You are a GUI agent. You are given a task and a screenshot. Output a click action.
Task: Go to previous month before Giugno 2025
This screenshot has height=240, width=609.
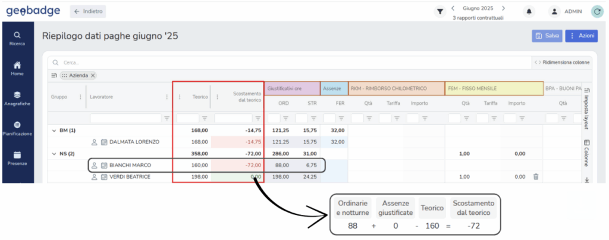click(x=453, y=8)
